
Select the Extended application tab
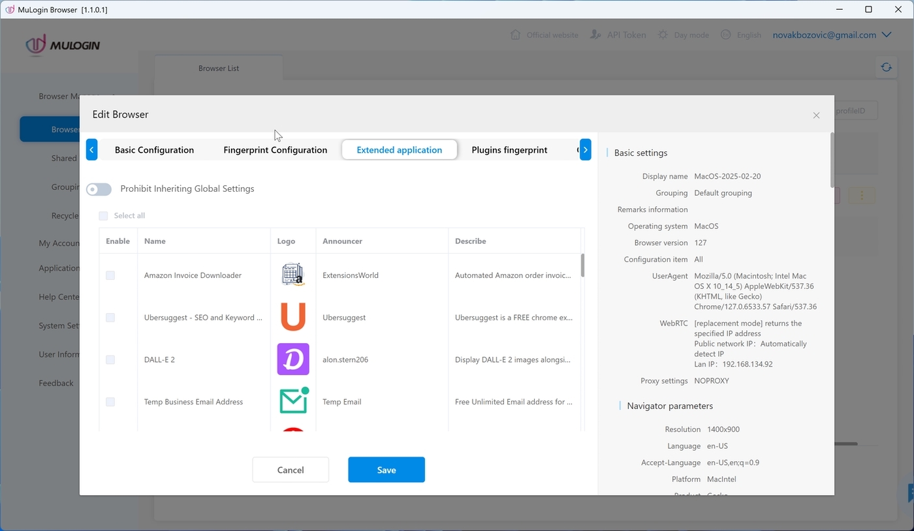pos(400,149)
